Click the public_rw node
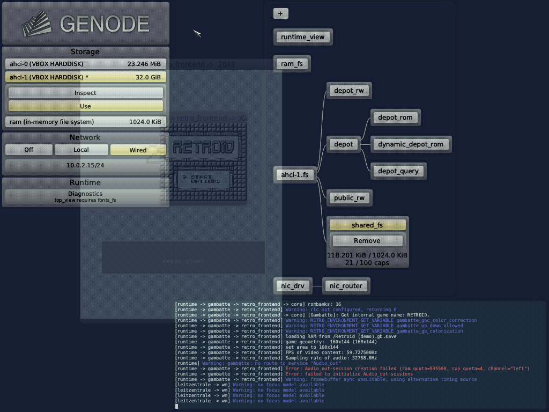 point(349,198)
